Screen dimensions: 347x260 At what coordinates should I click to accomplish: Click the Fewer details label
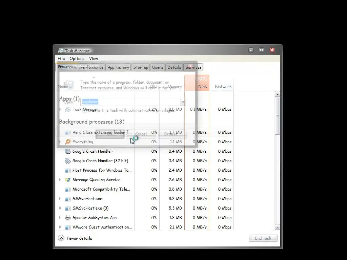79,238
